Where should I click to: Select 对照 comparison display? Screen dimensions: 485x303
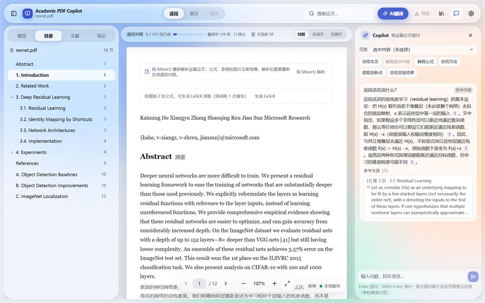301,34
